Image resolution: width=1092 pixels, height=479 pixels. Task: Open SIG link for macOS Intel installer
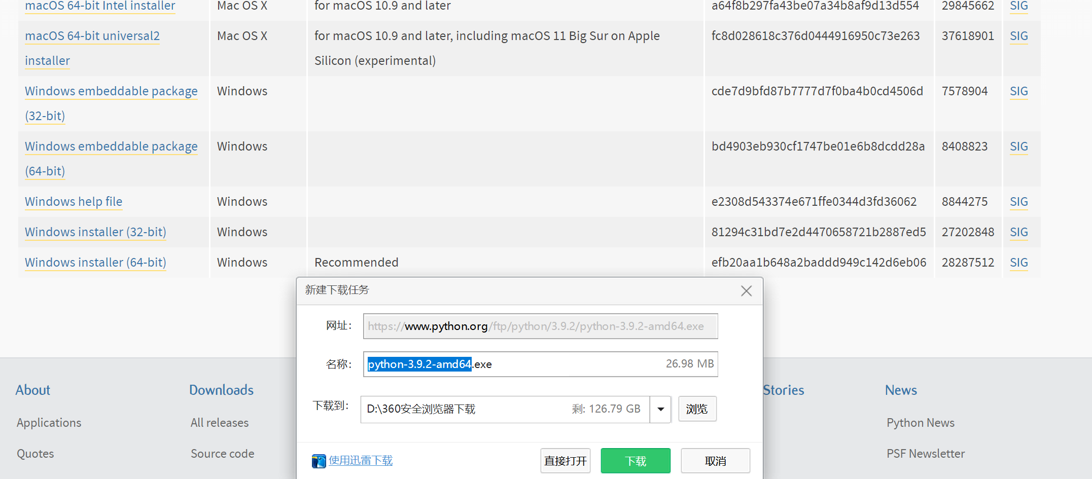click(x=1018, y=6)
